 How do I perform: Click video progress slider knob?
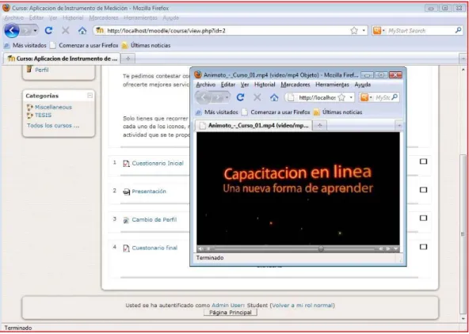(321, 249)
